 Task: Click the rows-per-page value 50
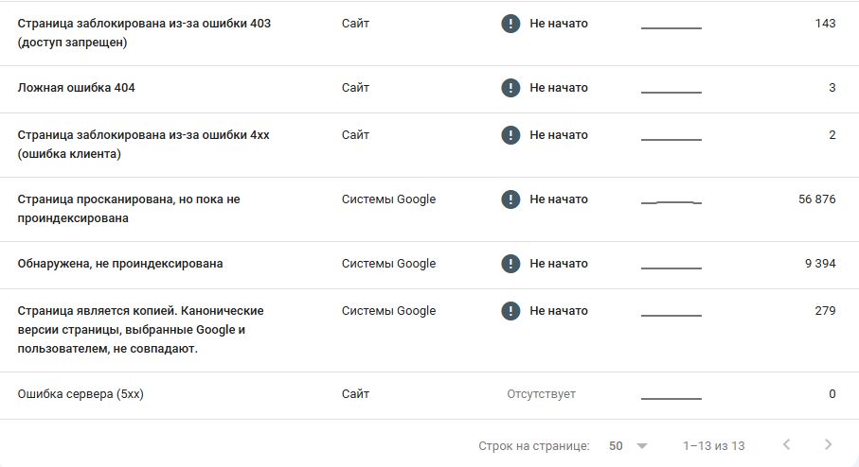616,445
